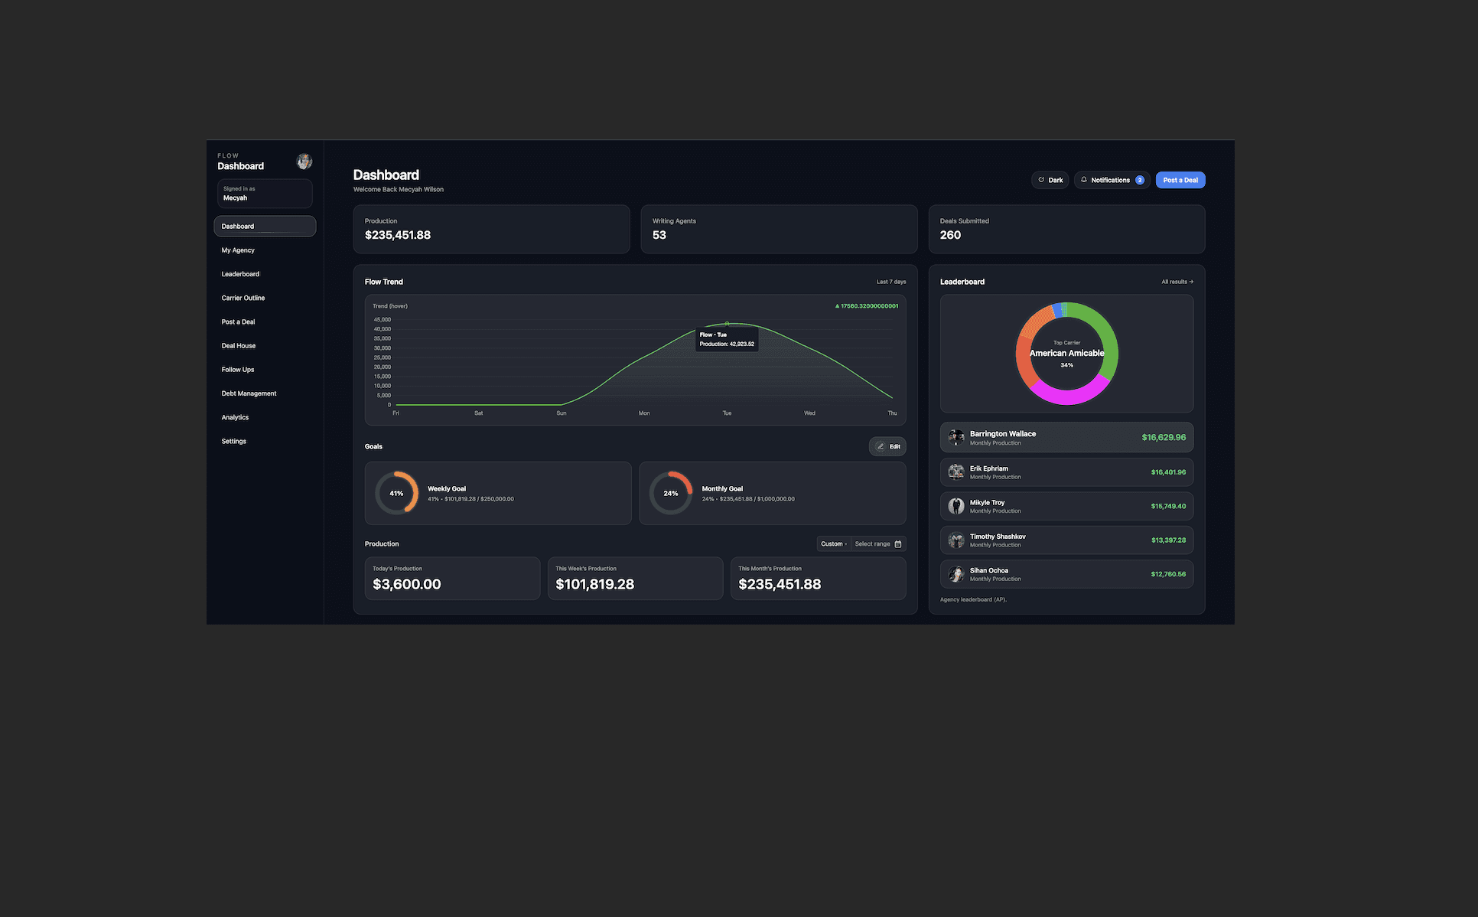
Task: Click the Top Carrier donut chart center
Action: pyautogui.click(x=1066, y=354)
